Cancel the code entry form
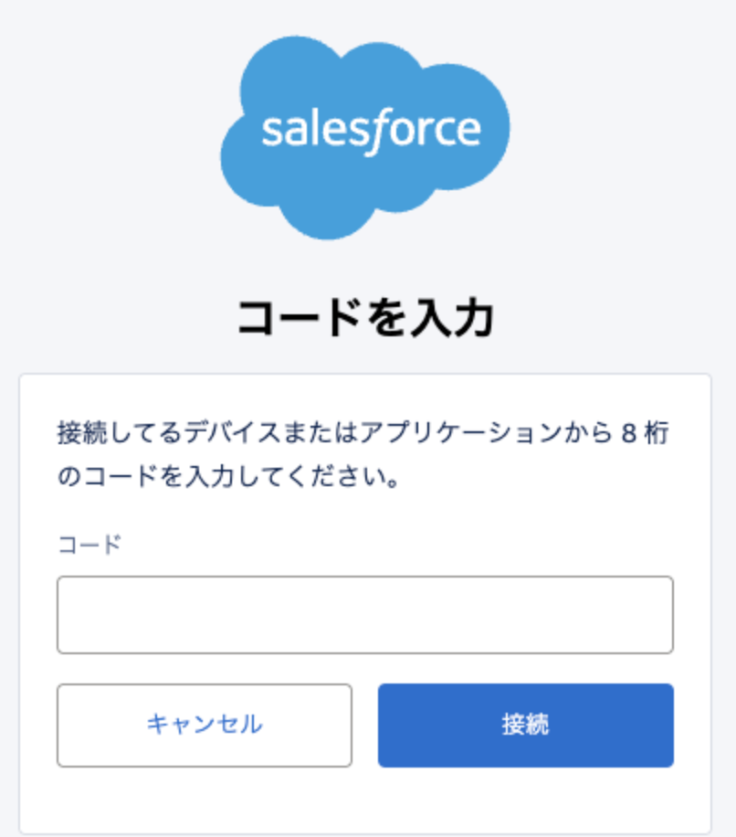The height and width of the screenshot is (837, 736). pos(204,725)
